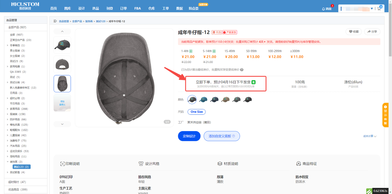Open the account dropdown arrow in header
The height and width of the screenshot is (194, 392).
(372, 9)
